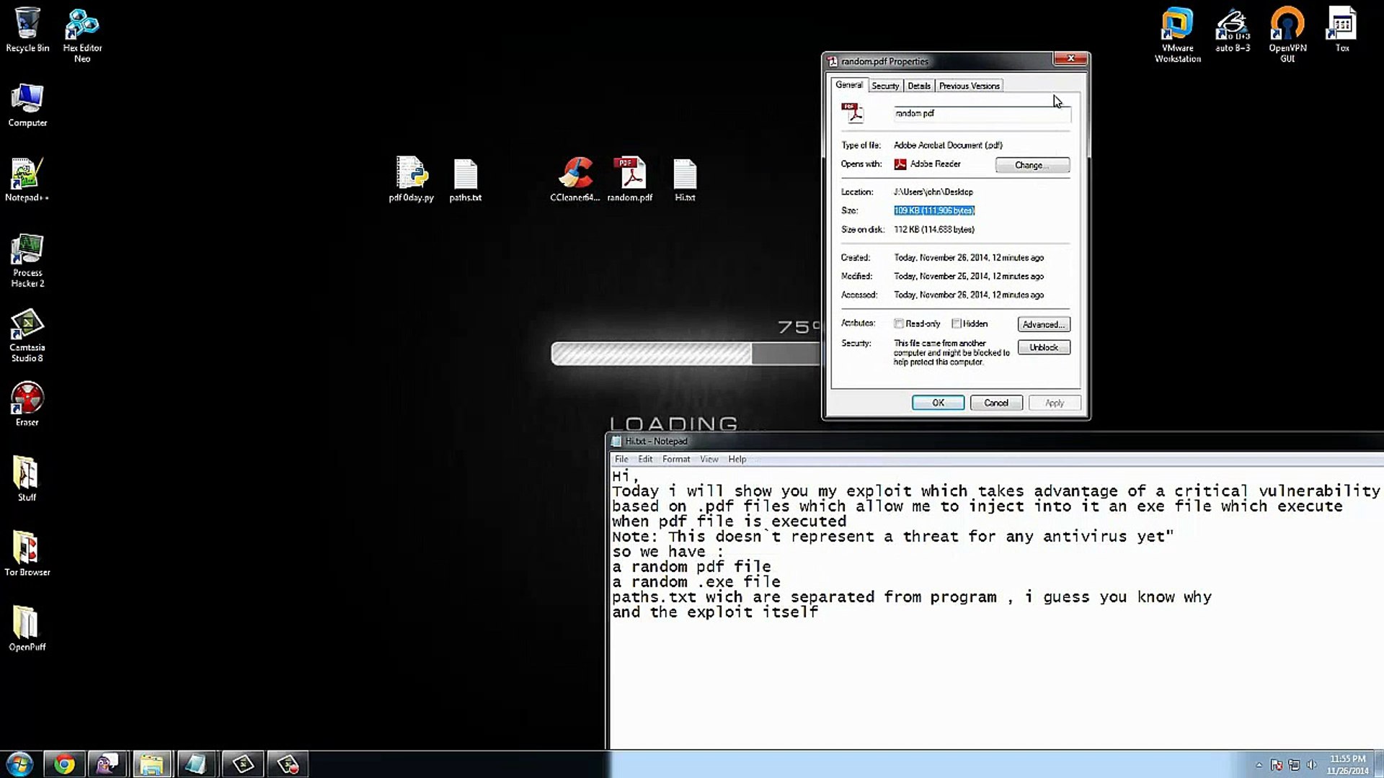Select the paths.txt desktop file
Viewport: 1384px width, 778px height.
[466, 175]
